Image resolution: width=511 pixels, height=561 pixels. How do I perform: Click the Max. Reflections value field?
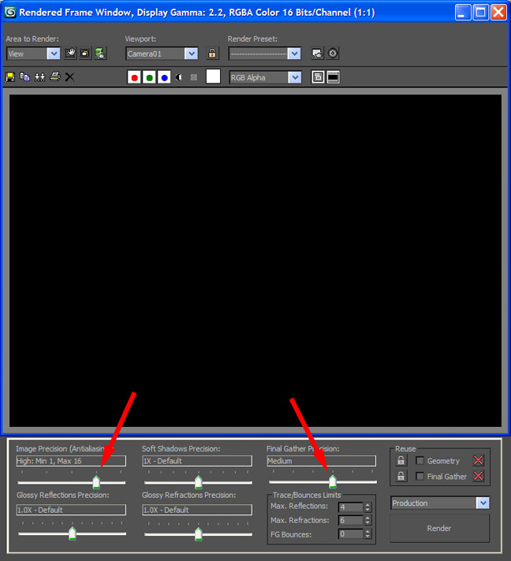coord(350,507)
